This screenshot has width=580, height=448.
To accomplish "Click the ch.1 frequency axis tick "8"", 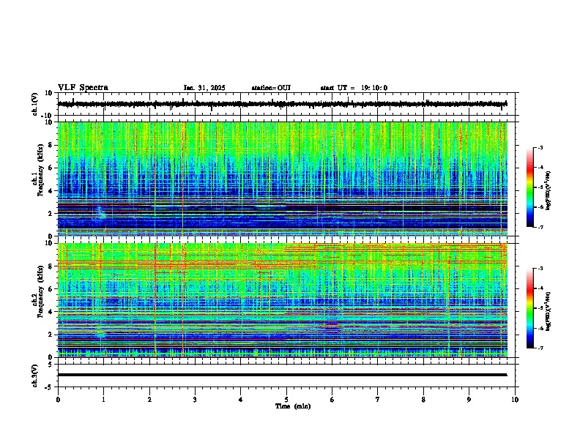I will (x=51, y=145).
